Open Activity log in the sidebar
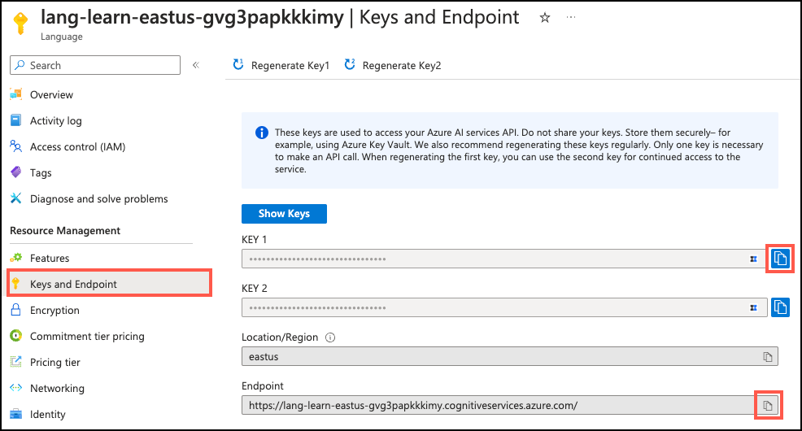The image size is (802, 431). [56, 120]
